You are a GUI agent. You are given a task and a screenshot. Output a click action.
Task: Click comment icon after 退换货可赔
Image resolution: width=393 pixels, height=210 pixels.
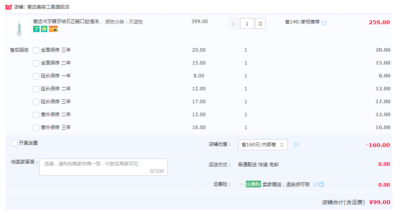click(316, 185)
